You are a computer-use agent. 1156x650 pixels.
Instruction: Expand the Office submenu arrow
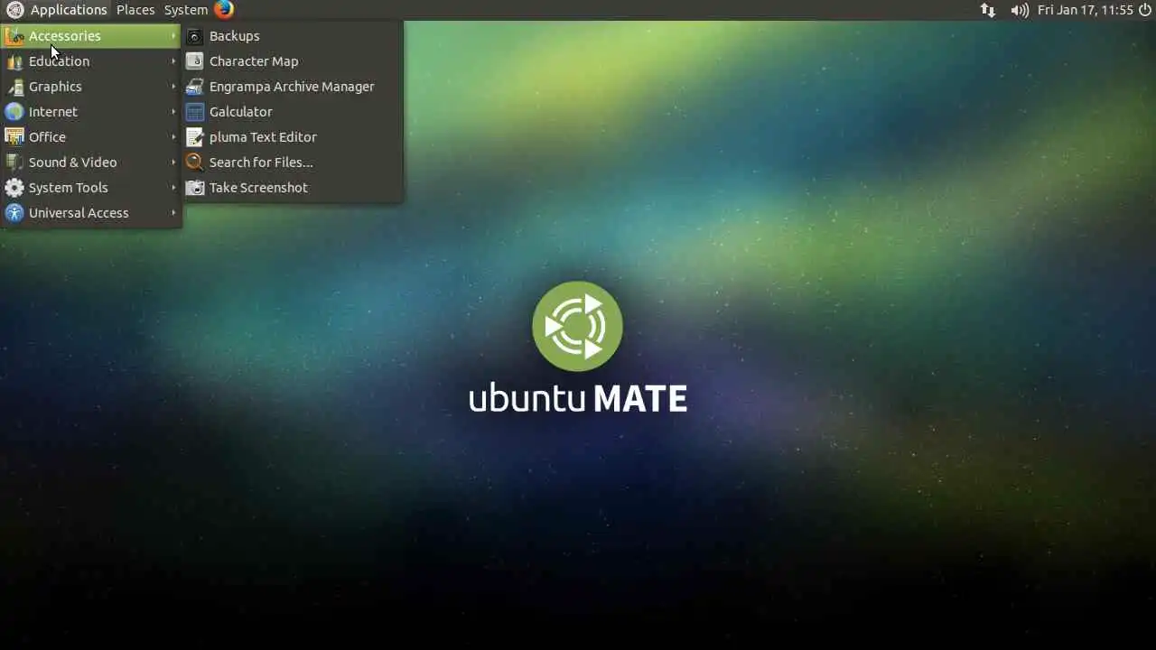click(x=173, y=137)
